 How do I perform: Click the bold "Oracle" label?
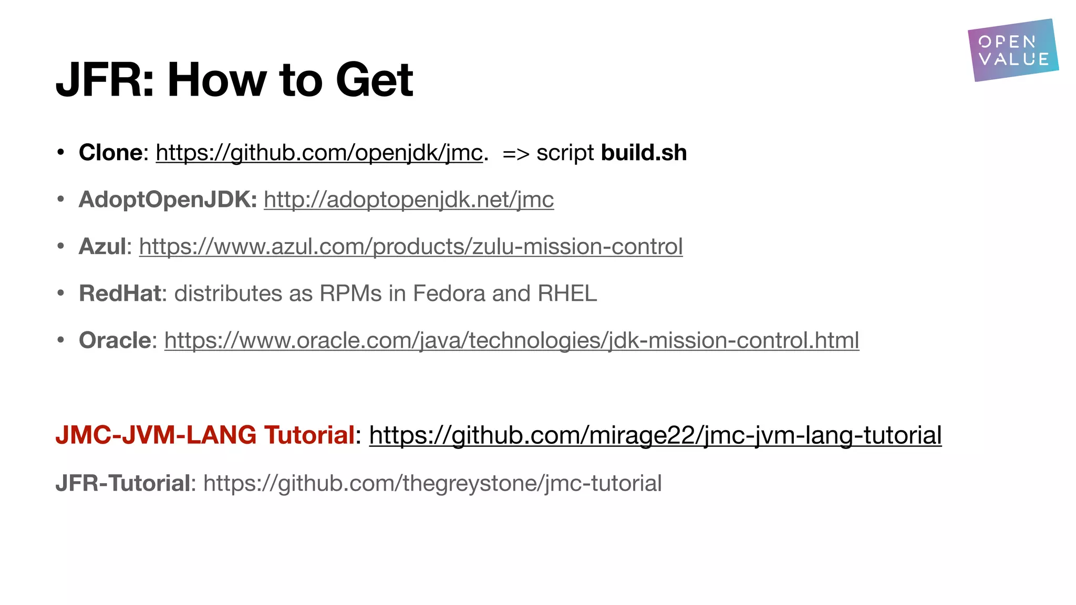click(115, 340)
